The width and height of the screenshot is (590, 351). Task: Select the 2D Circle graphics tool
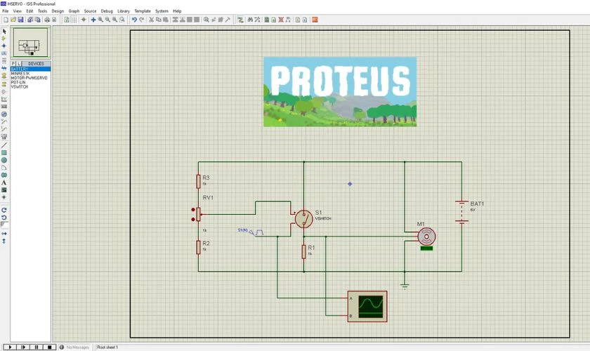[4, 160]
